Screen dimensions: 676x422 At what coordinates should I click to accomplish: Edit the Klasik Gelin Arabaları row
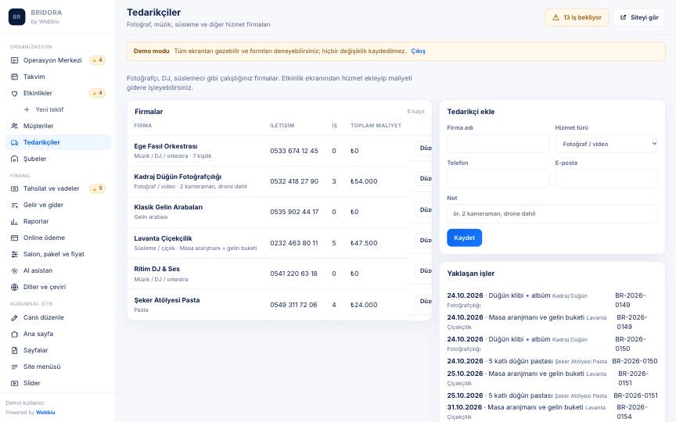point(425,209)
